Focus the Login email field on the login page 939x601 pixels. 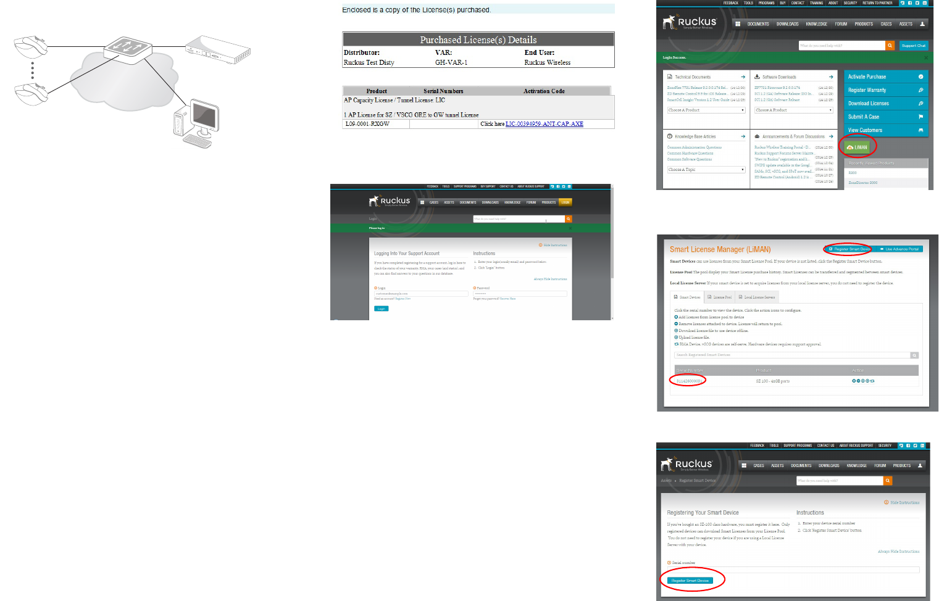point(421,294)
